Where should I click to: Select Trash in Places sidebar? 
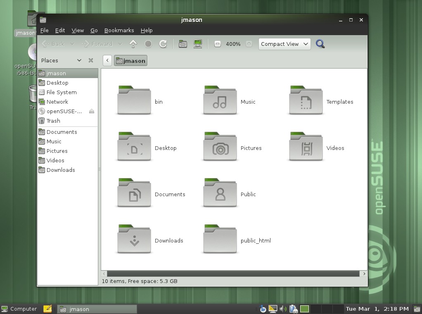[68, 121]
